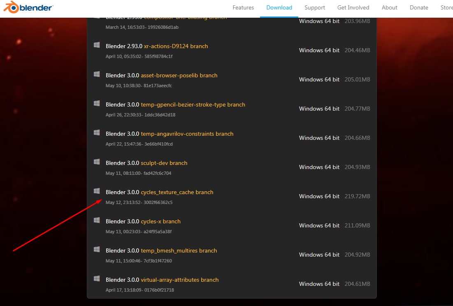Click build date April 26, 22:30:33 hash text
This screenshot has width=453, height=306.
[140, 115]
